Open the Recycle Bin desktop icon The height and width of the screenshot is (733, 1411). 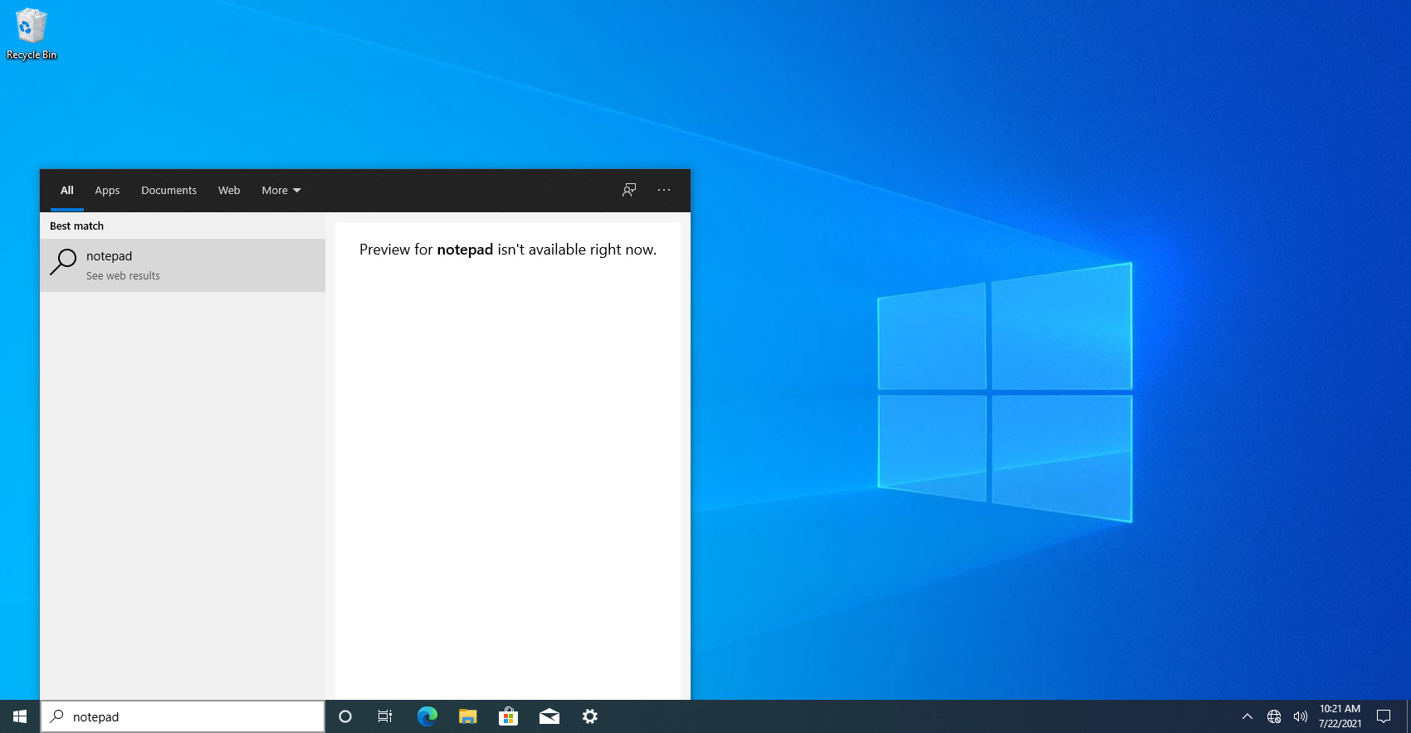31,34
